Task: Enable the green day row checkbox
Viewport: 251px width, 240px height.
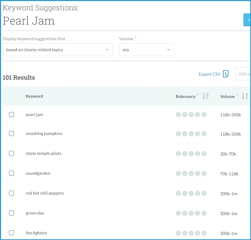Action: (11, 213)
